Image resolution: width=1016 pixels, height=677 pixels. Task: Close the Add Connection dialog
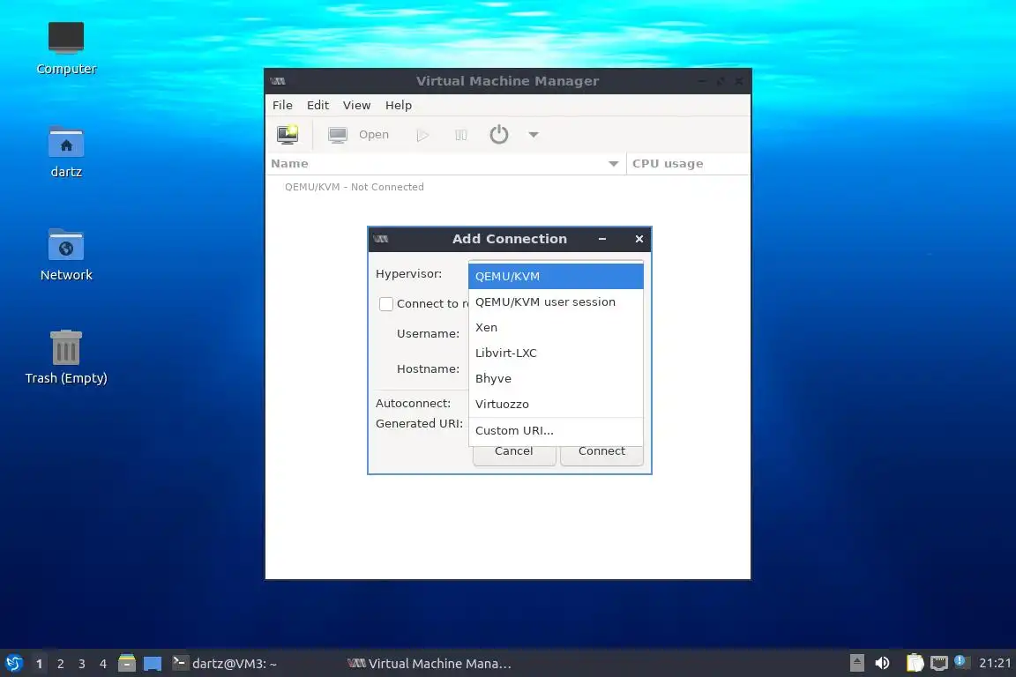tap(639, 239)
